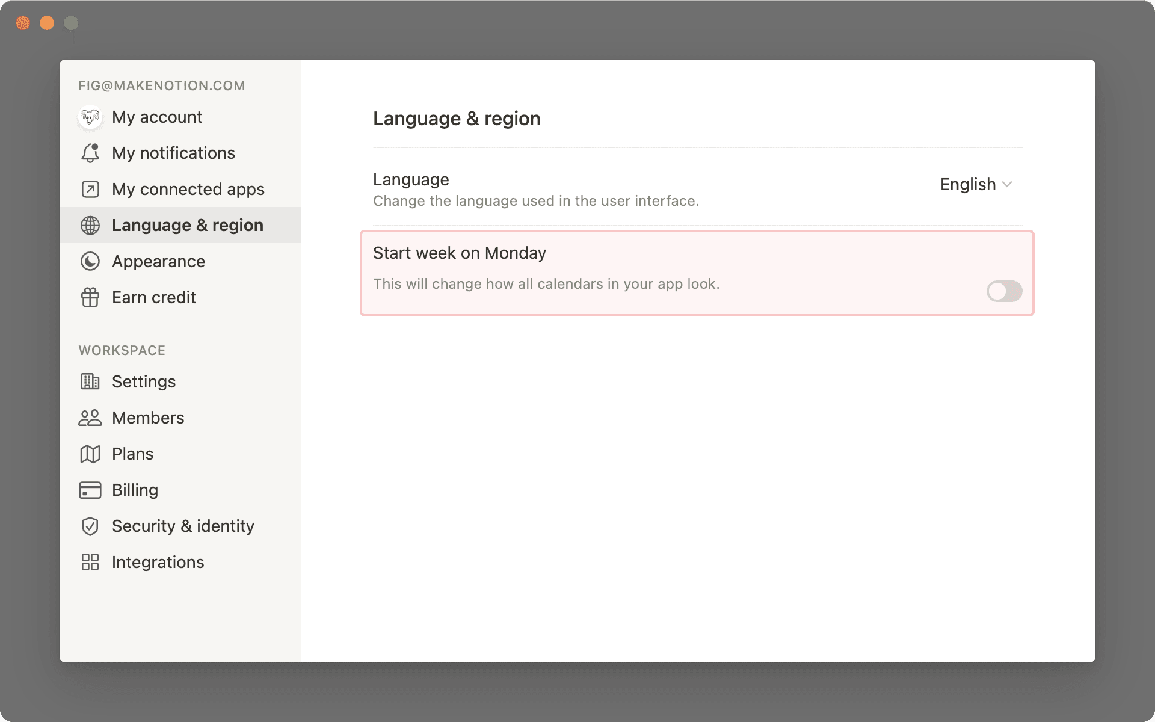Enable the Start week on Monday toggle

[1003, 292]
